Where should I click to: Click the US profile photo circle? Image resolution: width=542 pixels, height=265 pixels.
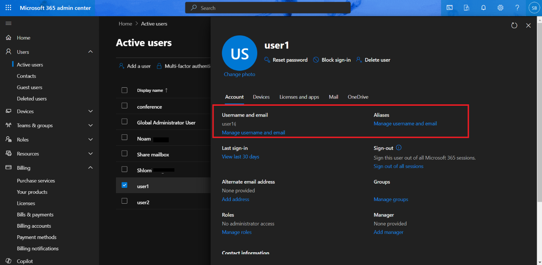point(240,53)
